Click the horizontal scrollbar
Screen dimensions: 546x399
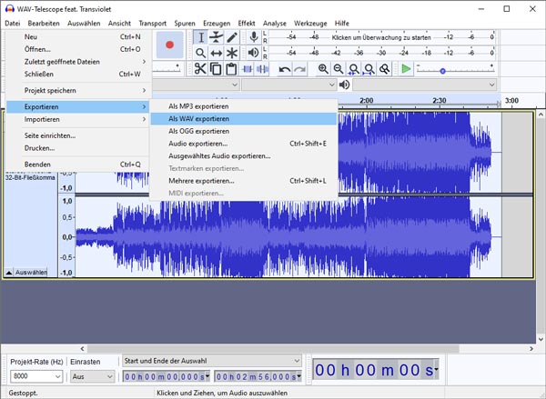273,348
